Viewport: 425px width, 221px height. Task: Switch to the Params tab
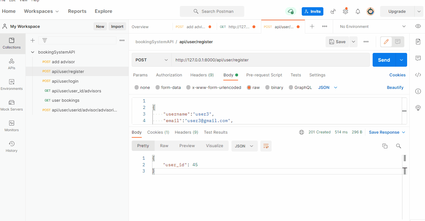click(x=140, y=75)
